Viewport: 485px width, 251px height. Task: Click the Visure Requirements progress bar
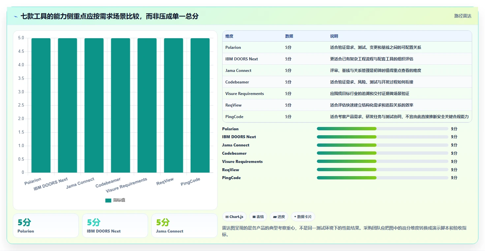click(382, 161)
